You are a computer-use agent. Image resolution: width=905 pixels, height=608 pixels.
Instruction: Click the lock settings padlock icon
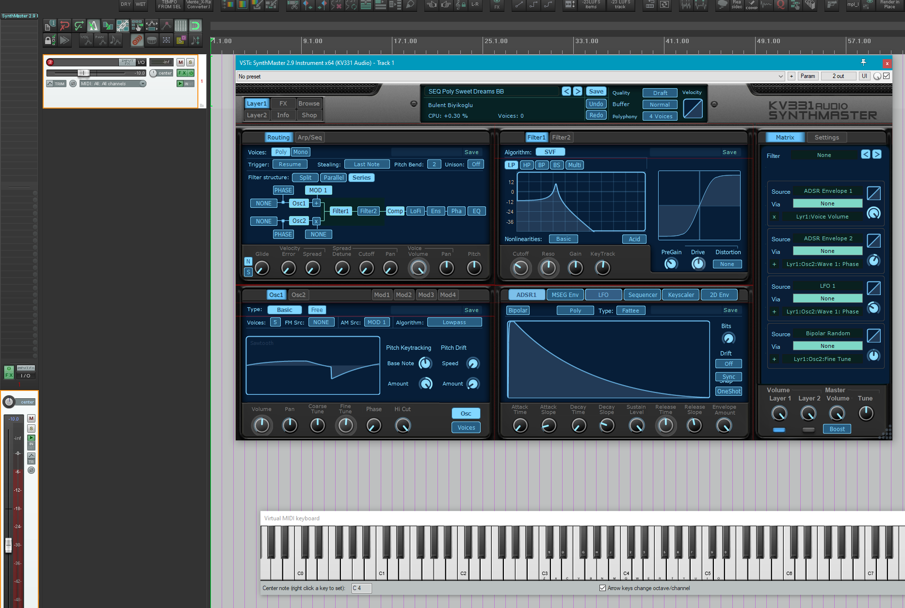50,40
